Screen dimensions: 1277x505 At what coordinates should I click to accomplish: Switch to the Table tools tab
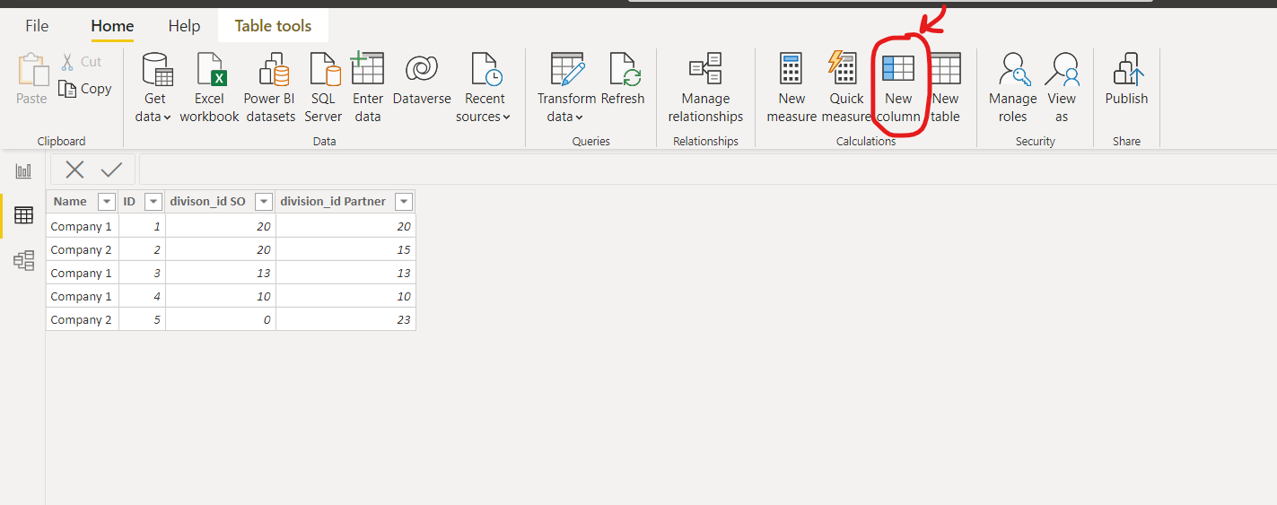coord(273,26)
